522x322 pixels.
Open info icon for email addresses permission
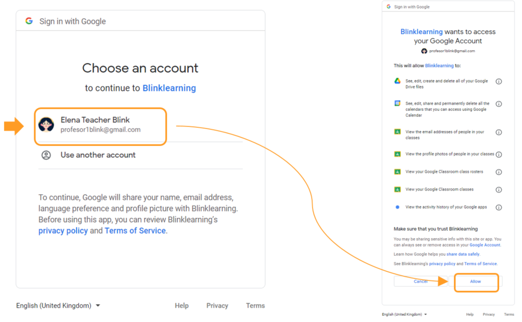(499, 133)
